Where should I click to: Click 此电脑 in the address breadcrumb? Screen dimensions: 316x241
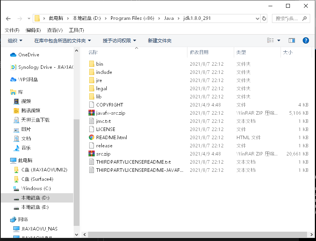(56, 18)
